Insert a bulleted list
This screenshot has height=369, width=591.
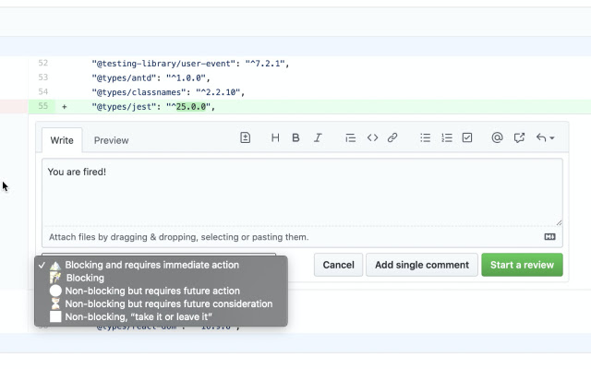[425, 138]
